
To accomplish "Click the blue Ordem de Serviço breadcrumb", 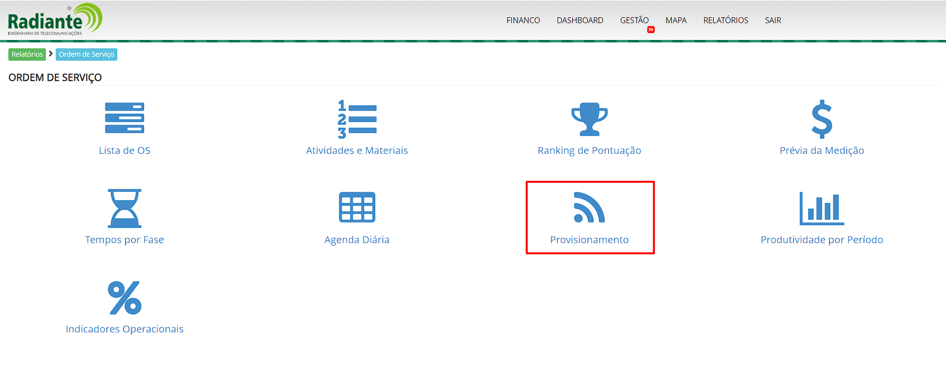I will 86,54.
